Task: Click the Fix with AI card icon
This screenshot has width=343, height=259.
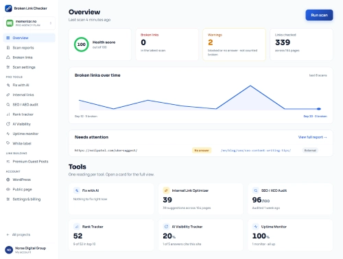Action: 77,190
